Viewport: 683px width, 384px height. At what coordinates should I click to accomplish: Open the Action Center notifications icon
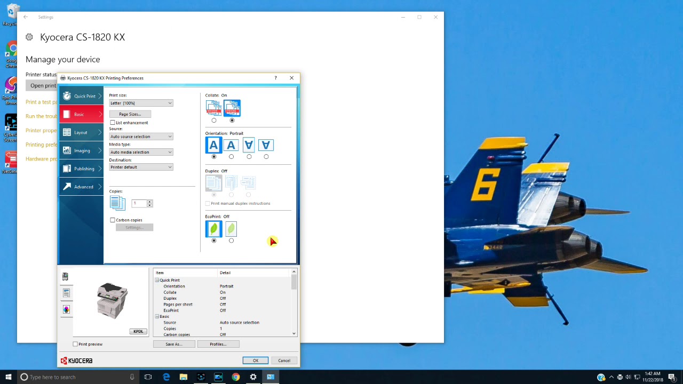[672, 377]
